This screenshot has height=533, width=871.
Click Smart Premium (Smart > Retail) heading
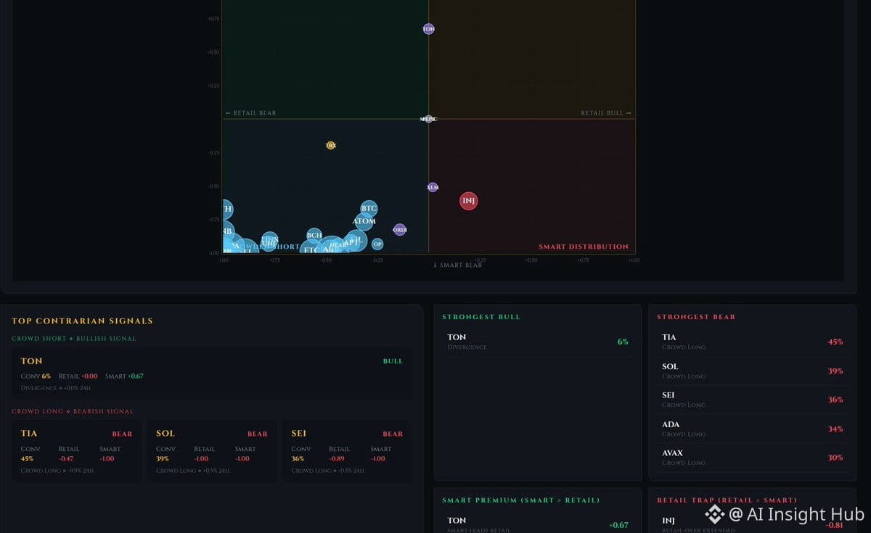point(520,500)
